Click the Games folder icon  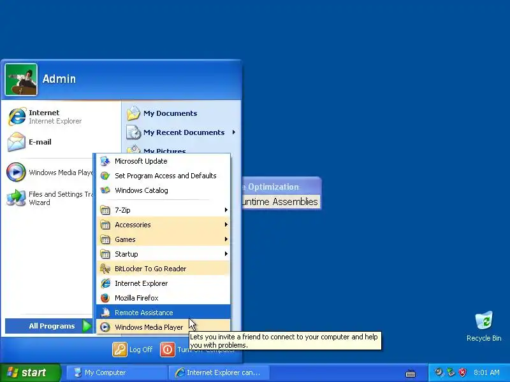105,239
